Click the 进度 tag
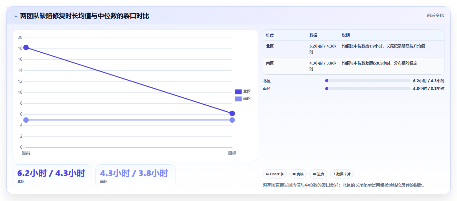 (x=318, y=174)
